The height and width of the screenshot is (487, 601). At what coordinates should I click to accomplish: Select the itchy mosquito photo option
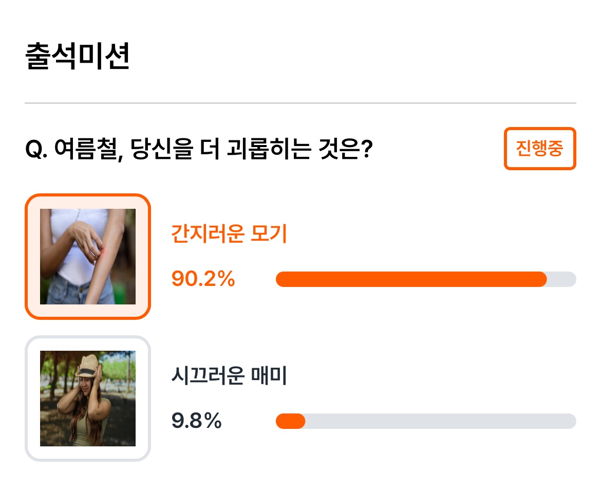pyautogui.click(x=88, y=256)
